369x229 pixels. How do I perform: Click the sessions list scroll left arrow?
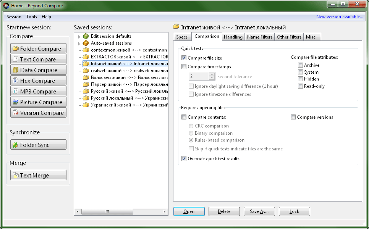(x=78, y=211)
